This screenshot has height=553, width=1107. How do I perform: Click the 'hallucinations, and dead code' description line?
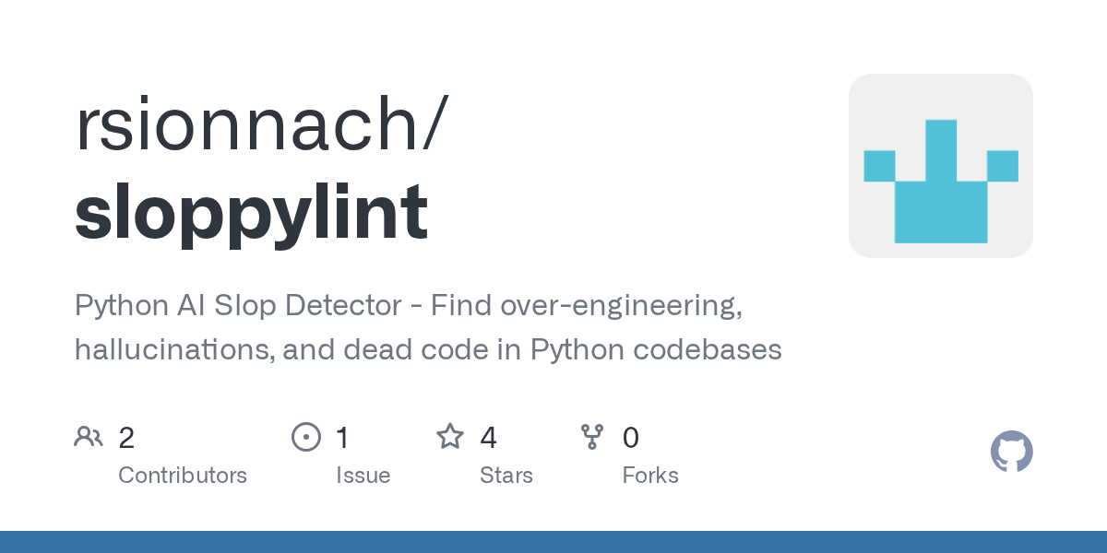tap(427, 350)
